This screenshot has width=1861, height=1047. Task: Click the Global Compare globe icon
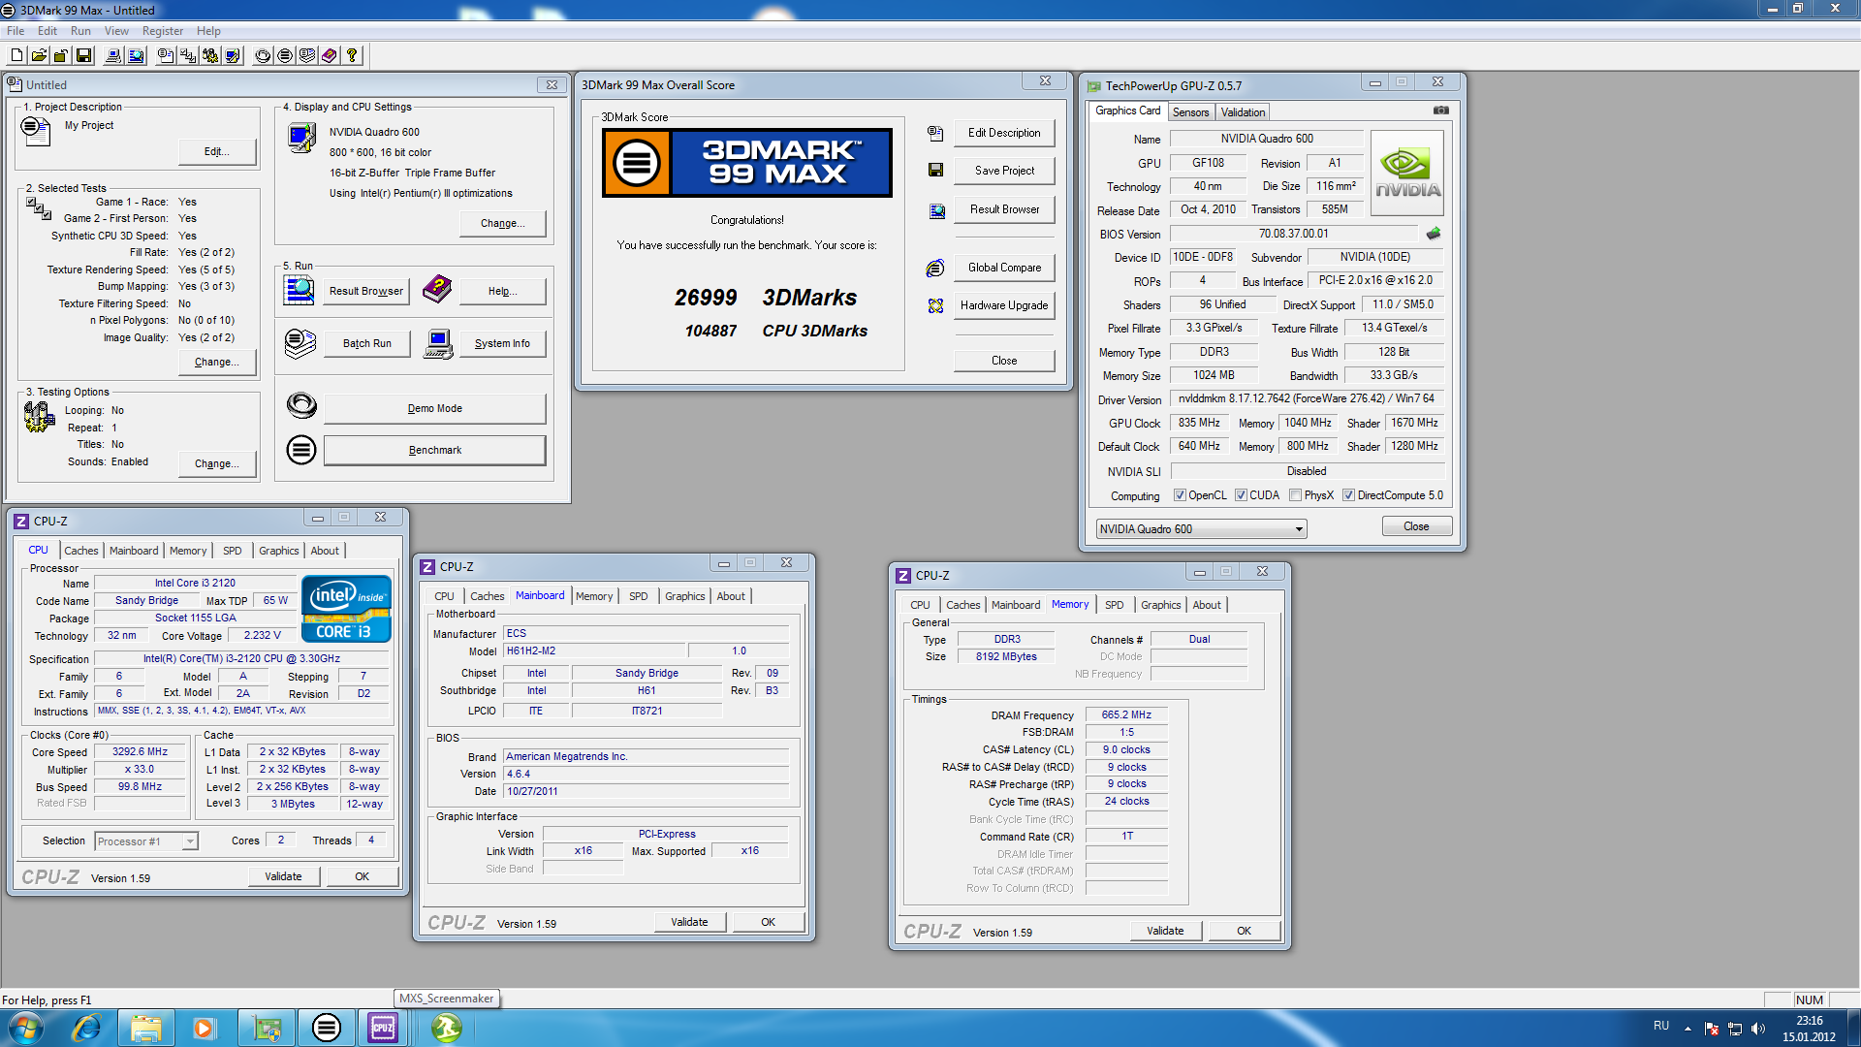(935, 268)
